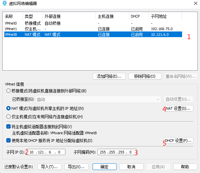Click the 子网掩码 input field

[x=117, y=152]
